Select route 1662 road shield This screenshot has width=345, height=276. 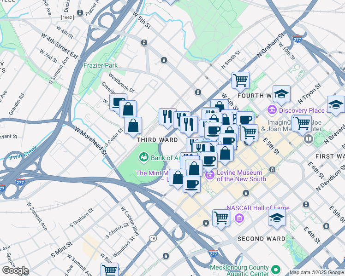coord(67,17)
